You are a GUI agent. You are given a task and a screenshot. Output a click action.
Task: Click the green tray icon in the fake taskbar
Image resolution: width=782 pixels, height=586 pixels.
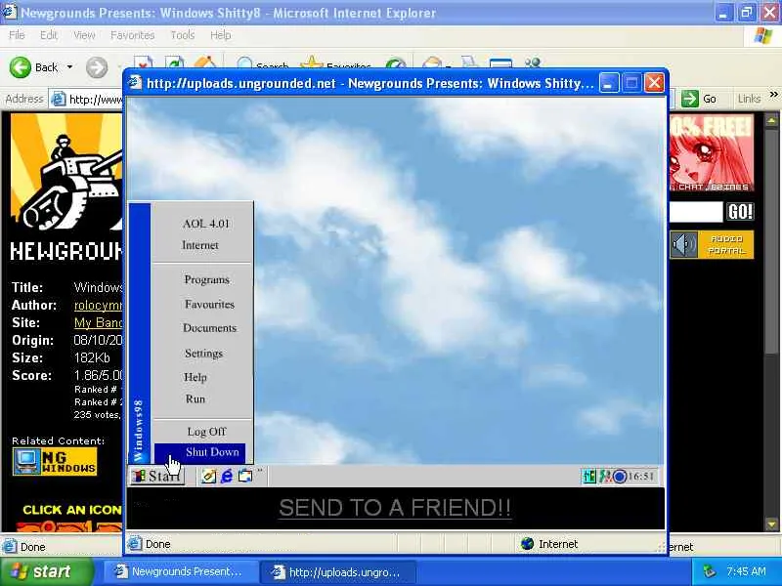[589, 477]
